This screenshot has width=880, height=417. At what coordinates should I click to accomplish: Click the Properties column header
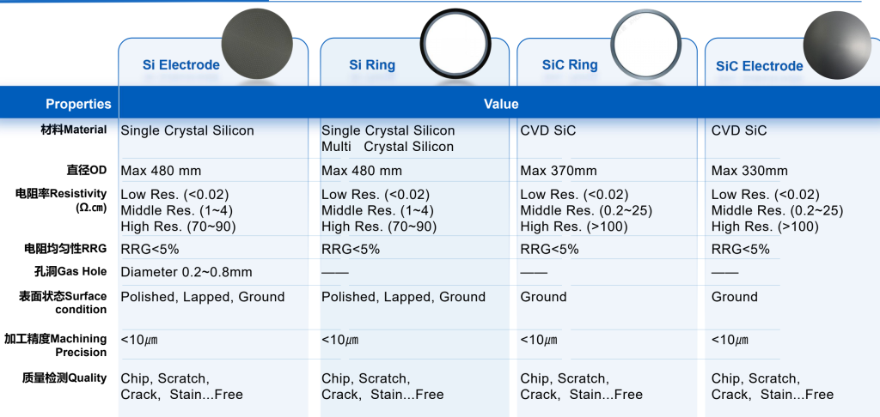click(x=78, y=105)
